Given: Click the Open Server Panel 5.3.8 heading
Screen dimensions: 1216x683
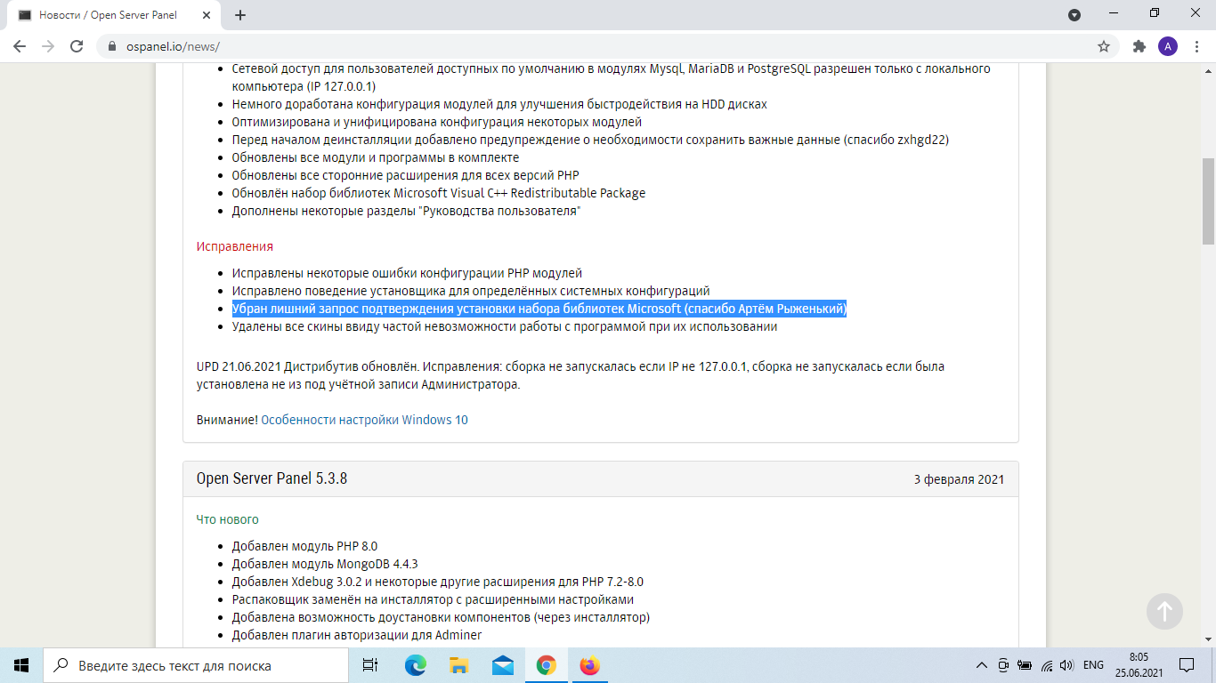Looking at the screenshot, I should pyautogui.click(x=272, y=478).
